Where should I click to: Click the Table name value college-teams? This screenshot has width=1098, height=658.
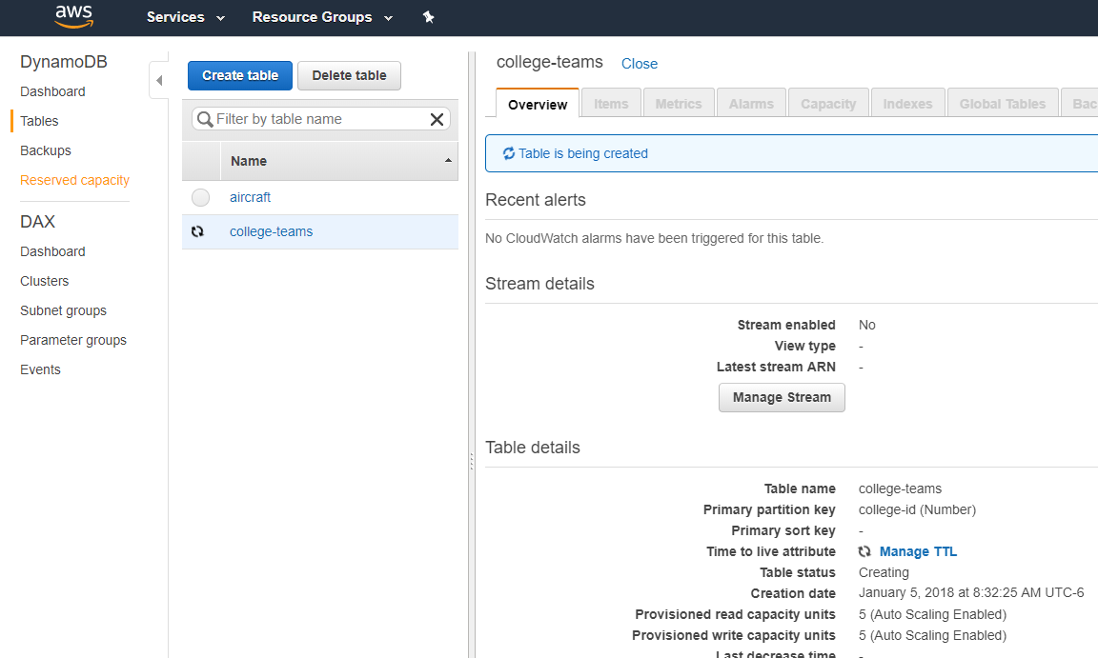pos(900,489)
